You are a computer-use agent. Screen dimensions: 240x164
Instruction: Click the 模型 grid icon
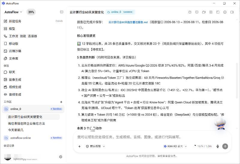pos(5,29)
